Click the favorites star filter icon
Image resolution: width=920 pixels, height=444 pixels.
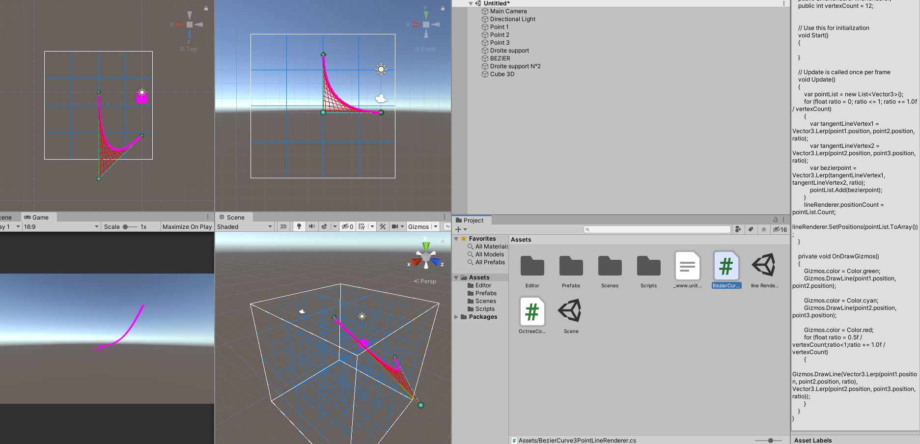pos(763,229)
